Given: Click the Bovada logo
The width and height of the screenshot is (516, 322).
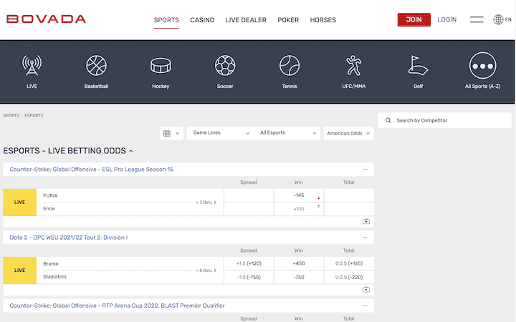Looking at the screenshot, I should [x=46, y=19].
